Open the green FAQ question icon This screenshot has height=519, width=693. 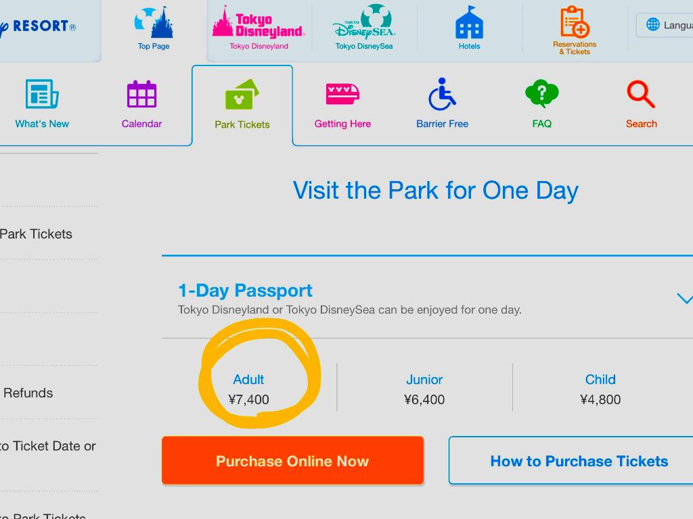click(541, 95)
